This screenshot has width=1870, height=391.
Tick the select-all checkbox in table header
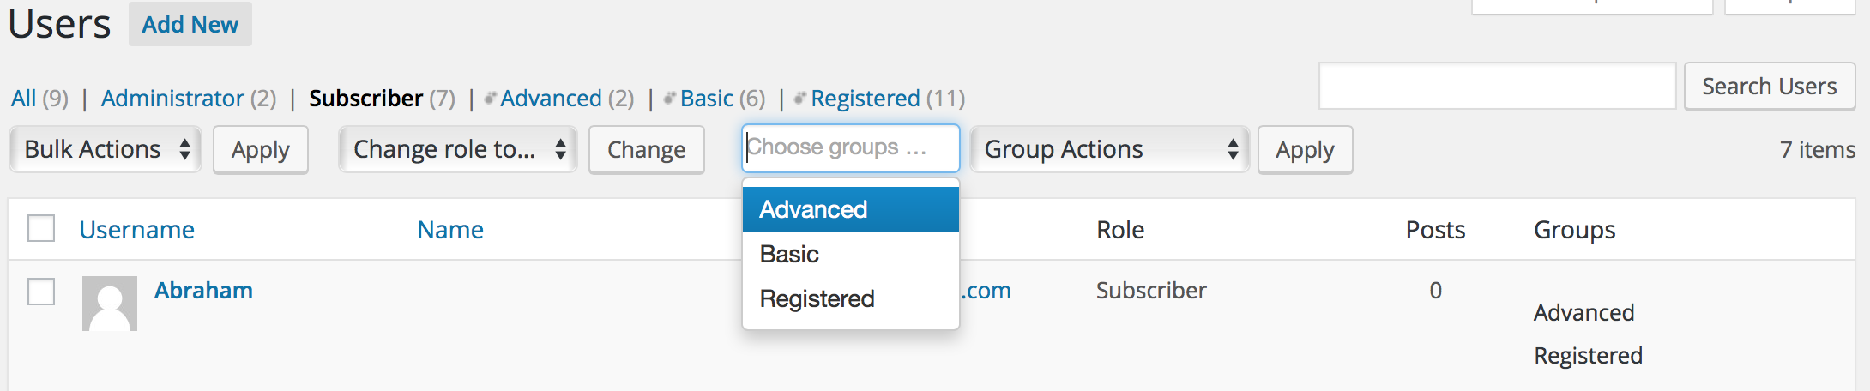tap(41, 229)
